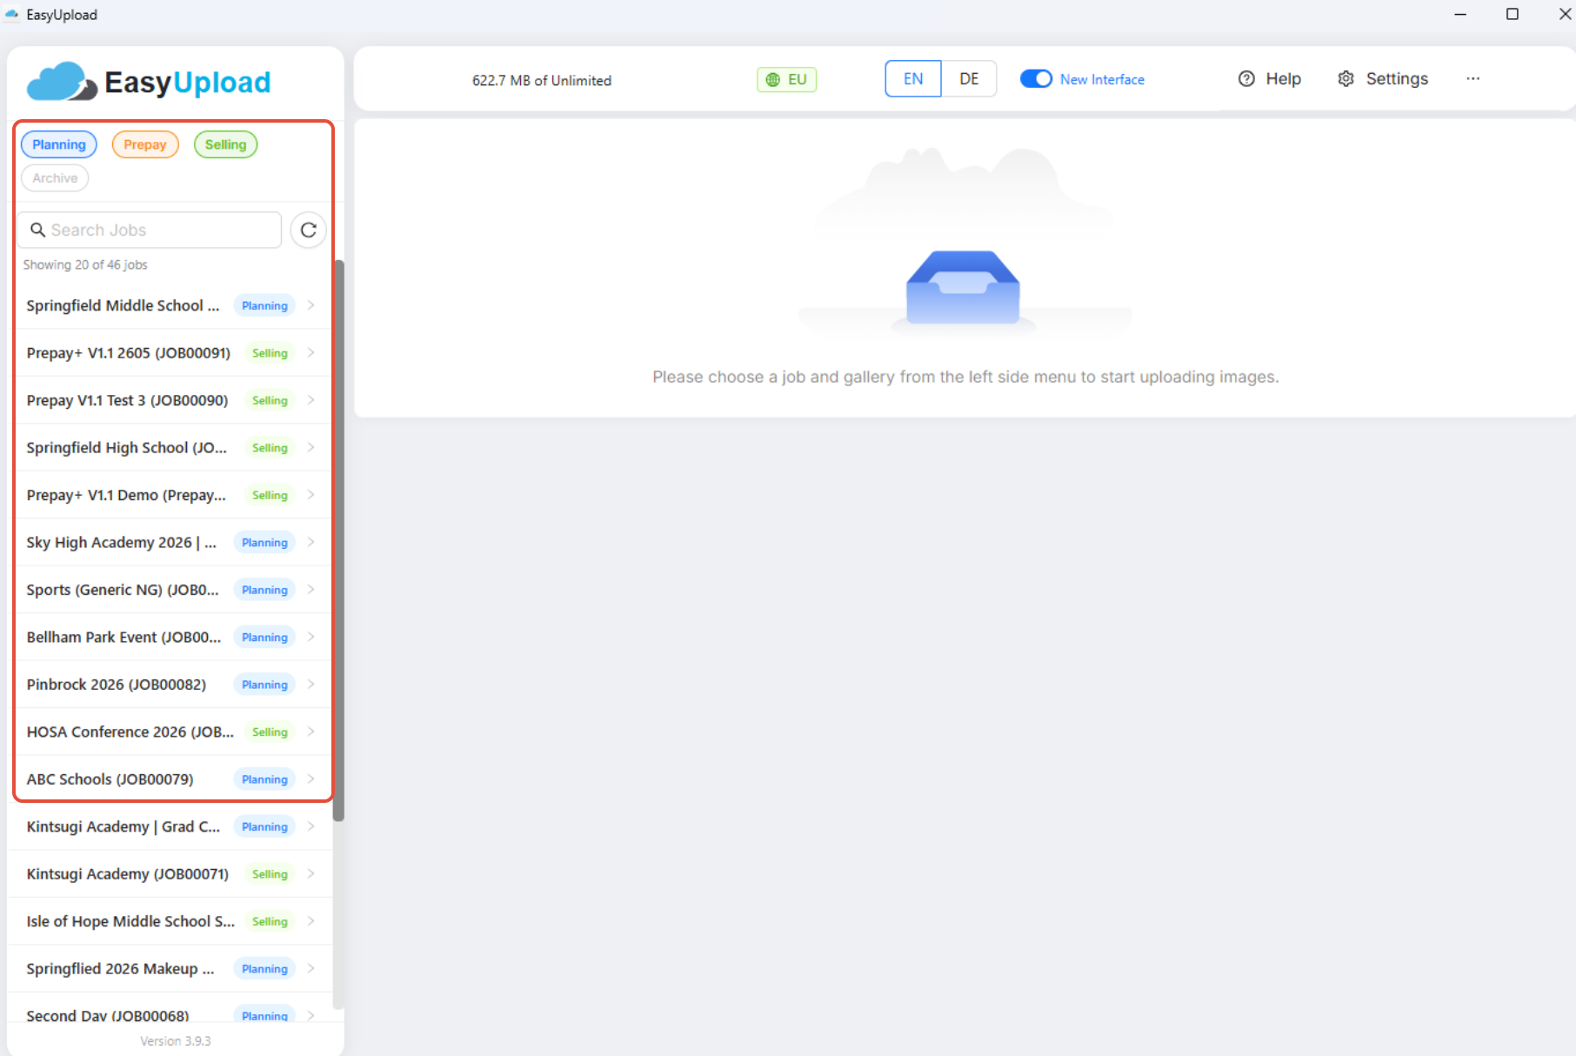
Task: Click into the Search Jobs field
Action: tap(150, 230)
